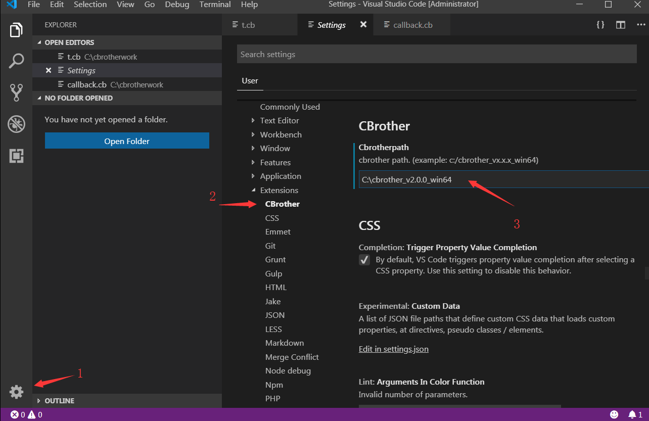Screen dimensions: 649x421
Task: Select HTML settings category
Action: (276, 288)
